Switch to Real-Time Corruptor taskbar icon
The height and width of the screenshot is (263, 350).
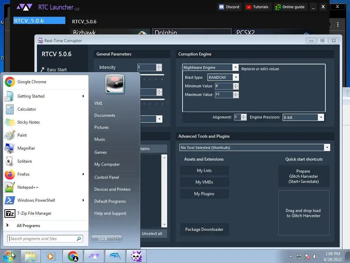coord(136,256)
